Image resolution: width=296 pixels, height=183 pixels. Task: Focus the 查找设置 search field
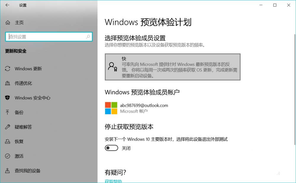pyautogui.click(x=49, y=37)
